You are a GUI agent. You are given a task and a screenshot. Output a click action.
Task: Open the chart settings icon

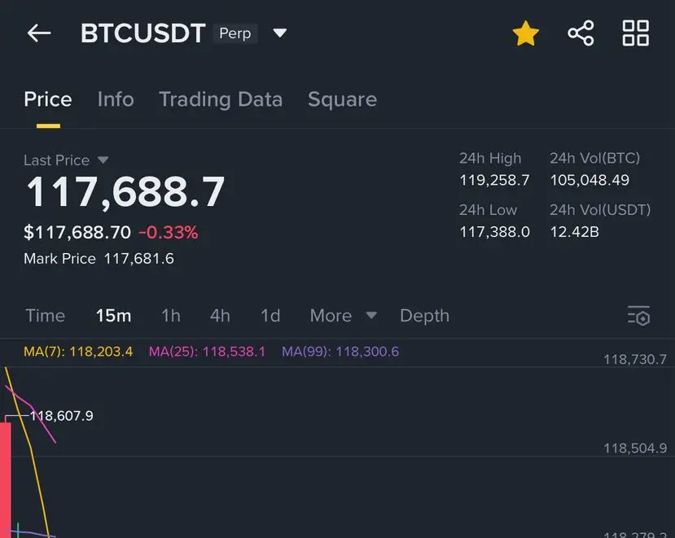(639, 316)
